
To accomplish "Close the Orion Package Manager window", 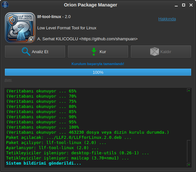I will point(190,5).
